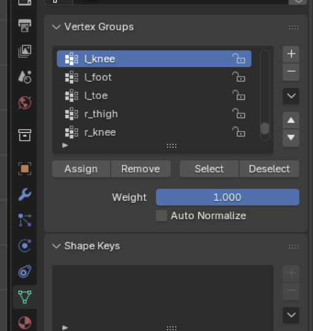Open the Material properties tab

click(x=24, y=322)
